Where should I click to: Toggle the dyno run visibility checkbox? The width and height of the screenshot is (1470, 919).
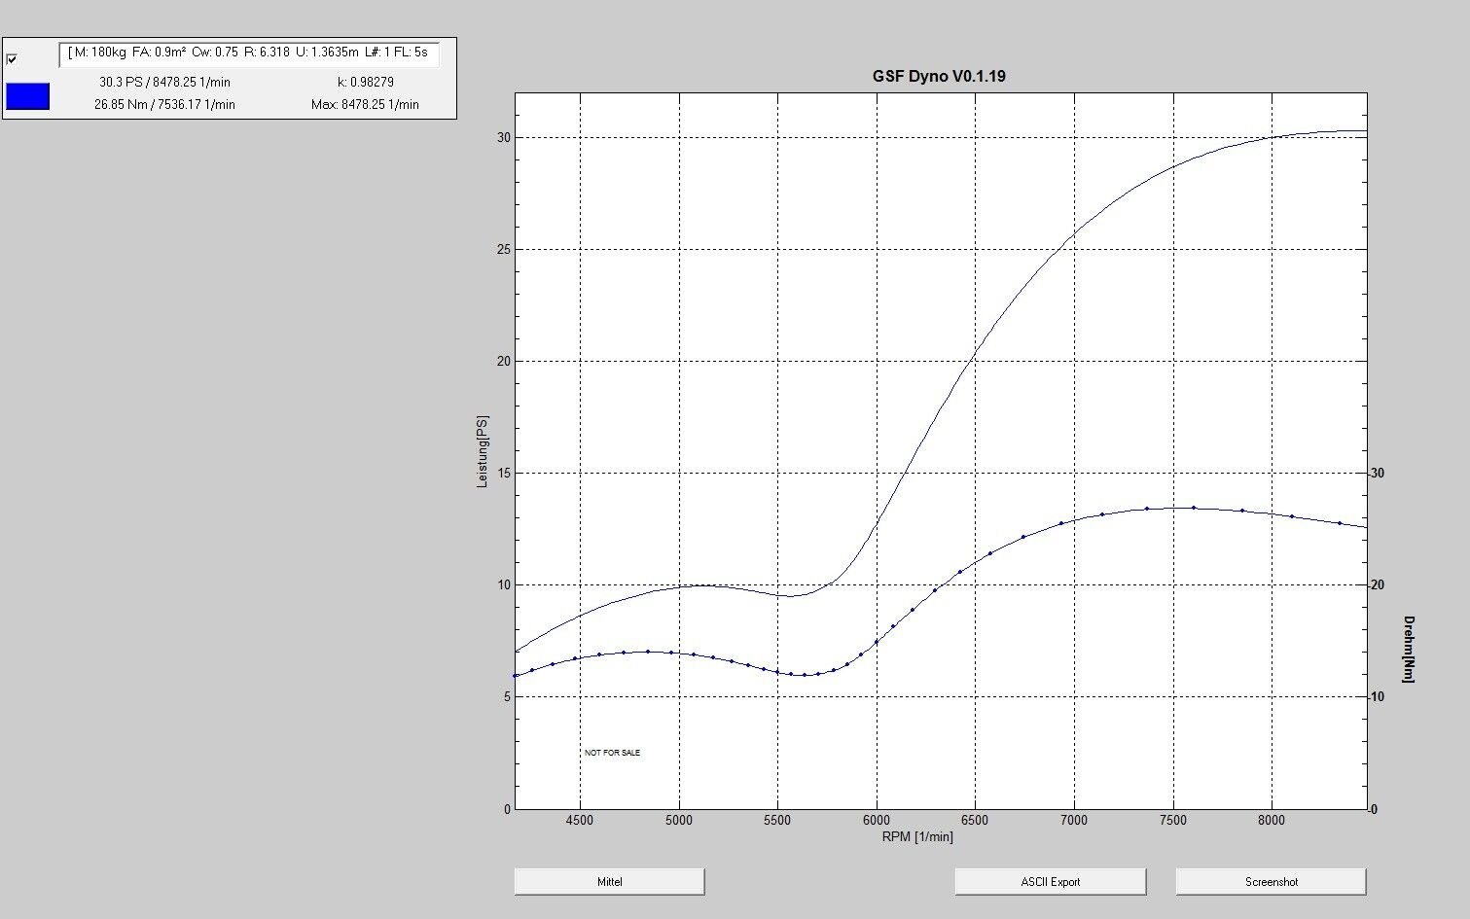(12, 59)
